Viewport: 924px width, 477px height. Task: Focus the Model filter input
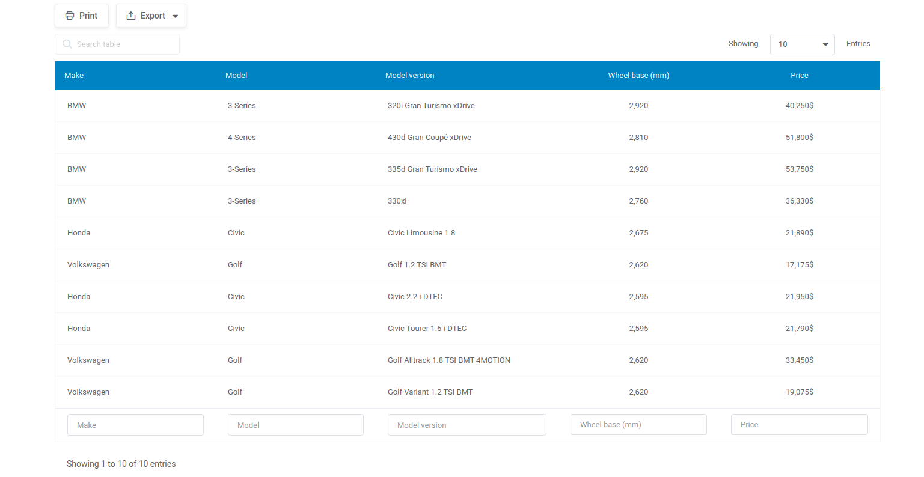(x=296, y=425)
